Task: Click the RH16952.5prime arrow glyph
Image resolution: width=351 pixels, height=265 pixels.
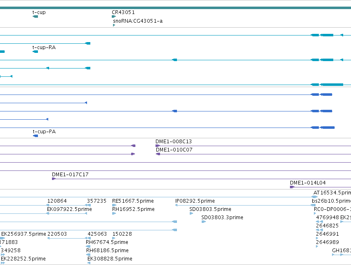Action: (x=114, y=213)
